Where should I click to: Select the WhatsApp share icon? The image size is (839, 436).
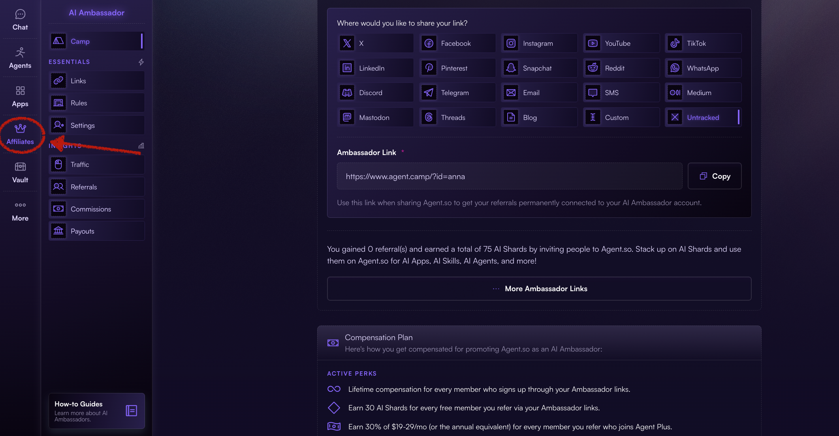tap(675, 68)
